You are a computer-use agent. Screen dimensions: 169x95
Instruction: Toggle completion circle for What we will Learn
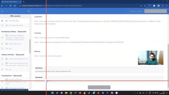[2, 88]
